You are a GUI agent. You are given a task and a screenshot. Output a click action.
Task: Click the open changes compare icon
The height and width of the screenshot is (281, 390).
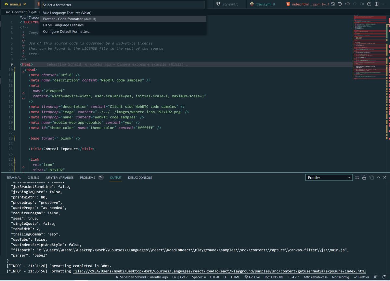pyautogui.click(x=340, y=4)
